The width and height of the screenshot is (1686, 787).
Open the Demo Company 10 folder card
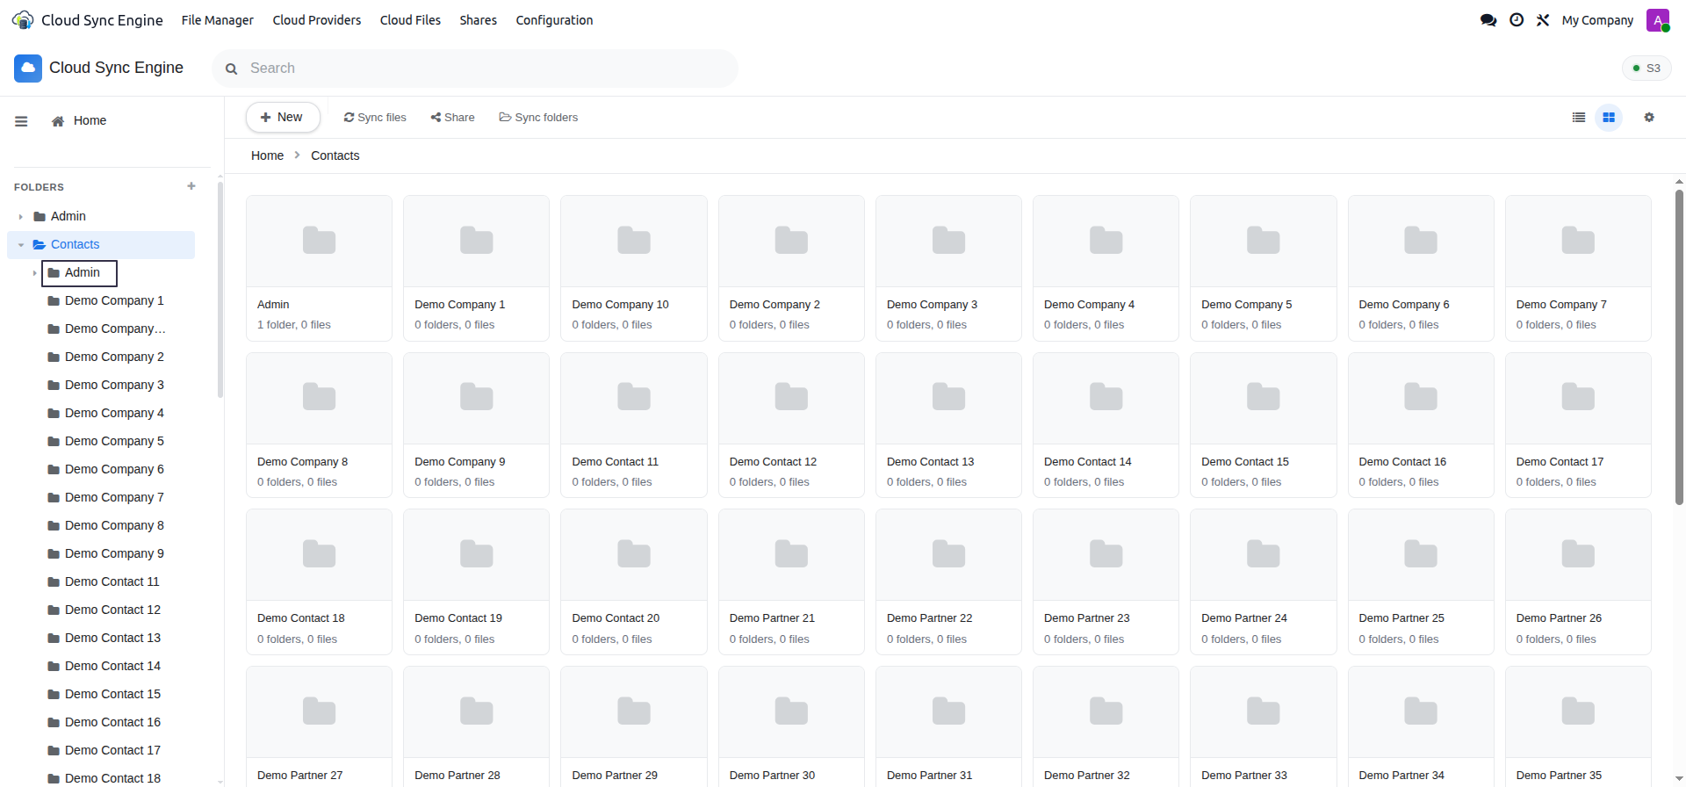tap(634, 268)
